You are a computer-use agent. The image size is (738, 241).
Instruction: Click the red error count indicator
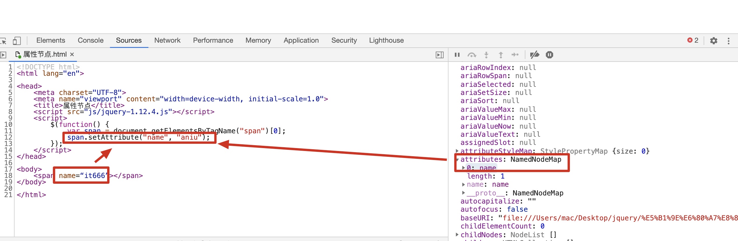693,40
